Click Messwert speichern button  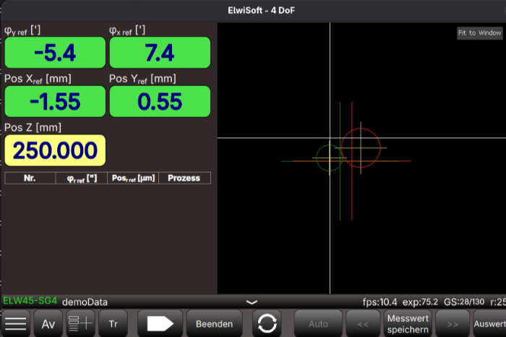coord(408,324)
